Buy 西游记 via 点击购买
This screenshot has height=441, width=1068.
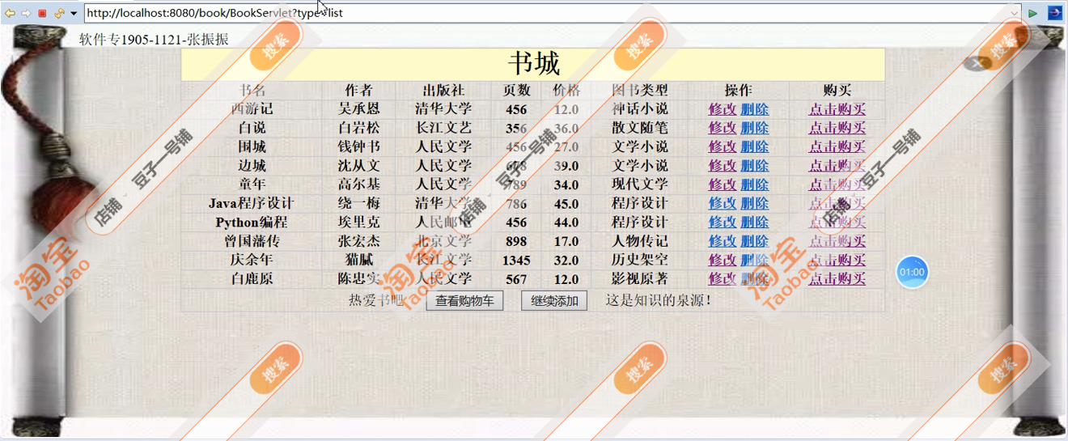pyautogui.click(x=837, y=109)
